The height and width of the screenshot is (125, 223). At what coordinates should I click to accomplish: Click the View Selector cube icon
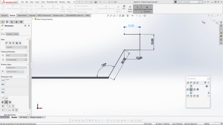tap(205, 83)
